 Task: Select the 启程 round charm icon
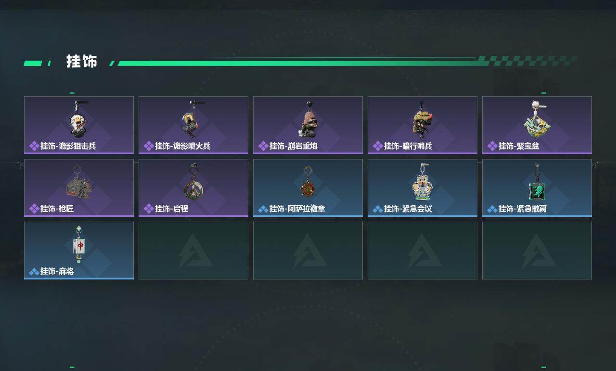(x=193, y=182)
